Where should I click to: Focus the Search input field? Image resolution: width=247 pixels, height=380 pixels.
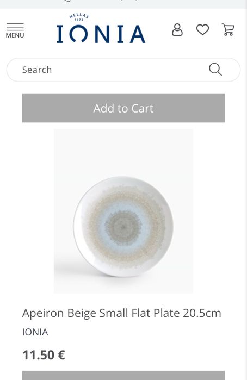click(x=123, y=70)
